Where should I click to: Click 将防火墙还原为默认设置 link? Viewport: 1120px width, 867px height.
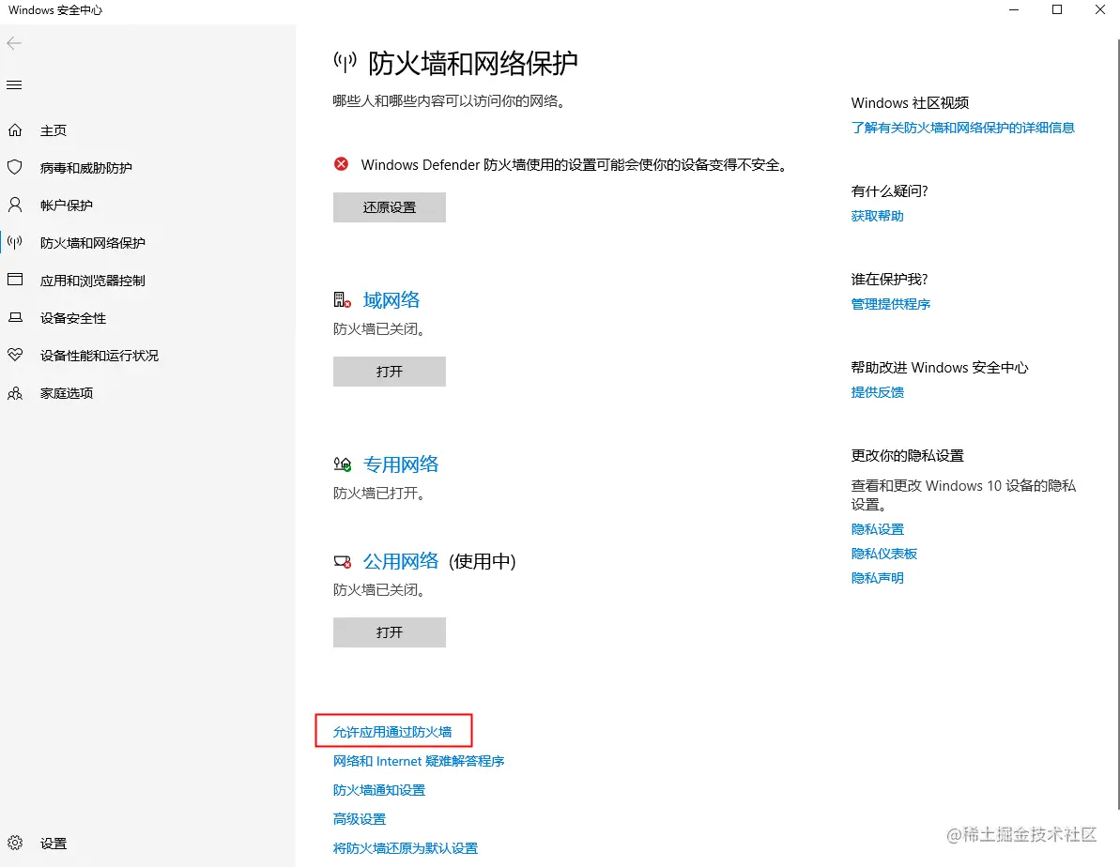(x=406, y=848)
